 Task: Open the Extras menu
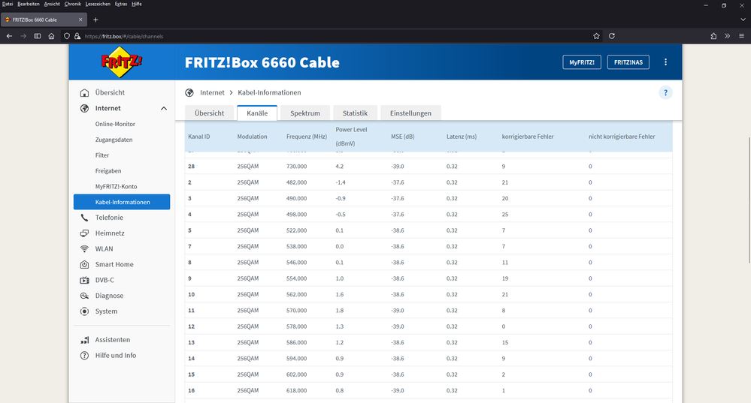point(121,4)
